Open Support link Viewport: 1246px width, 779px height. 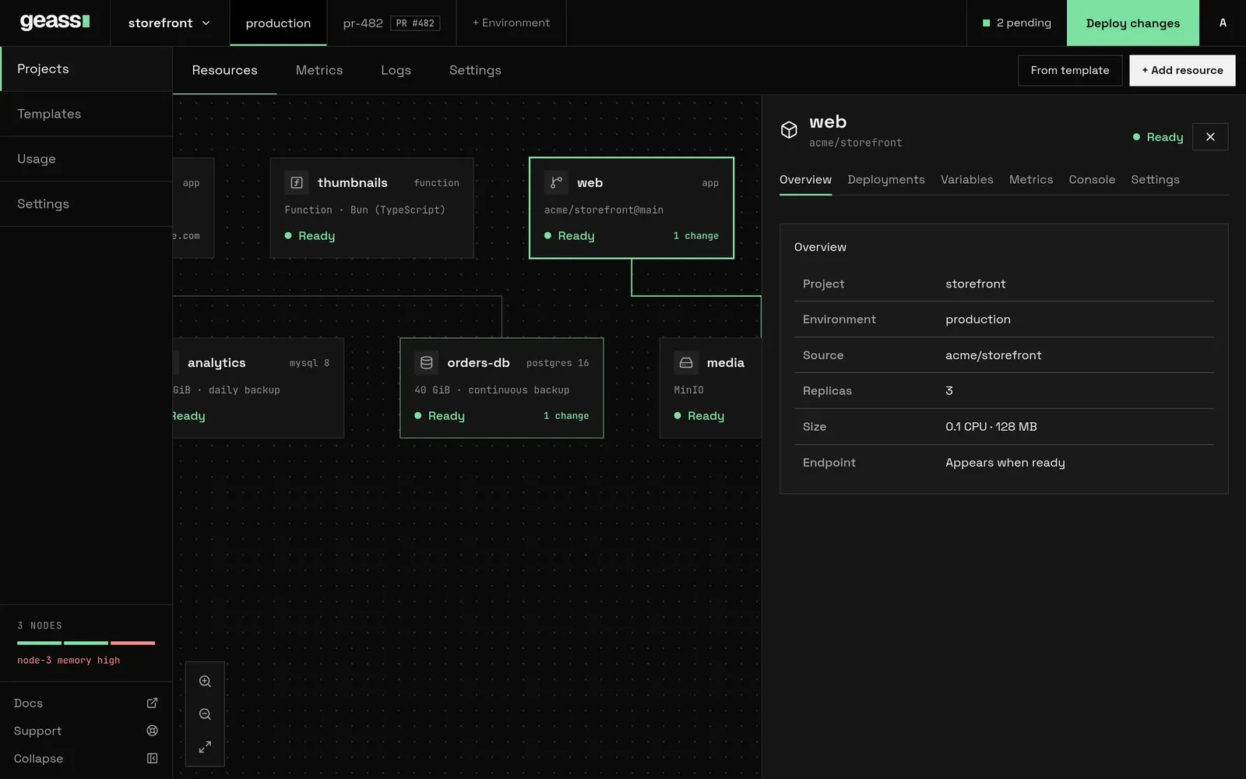click(x=86, y=731)
